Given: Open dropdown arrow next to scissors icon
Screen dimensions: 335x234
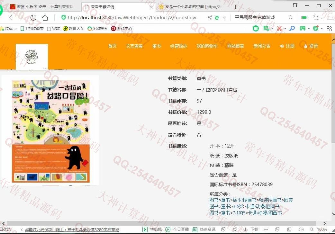Looking at the screenshot, I should pos(285,29).
